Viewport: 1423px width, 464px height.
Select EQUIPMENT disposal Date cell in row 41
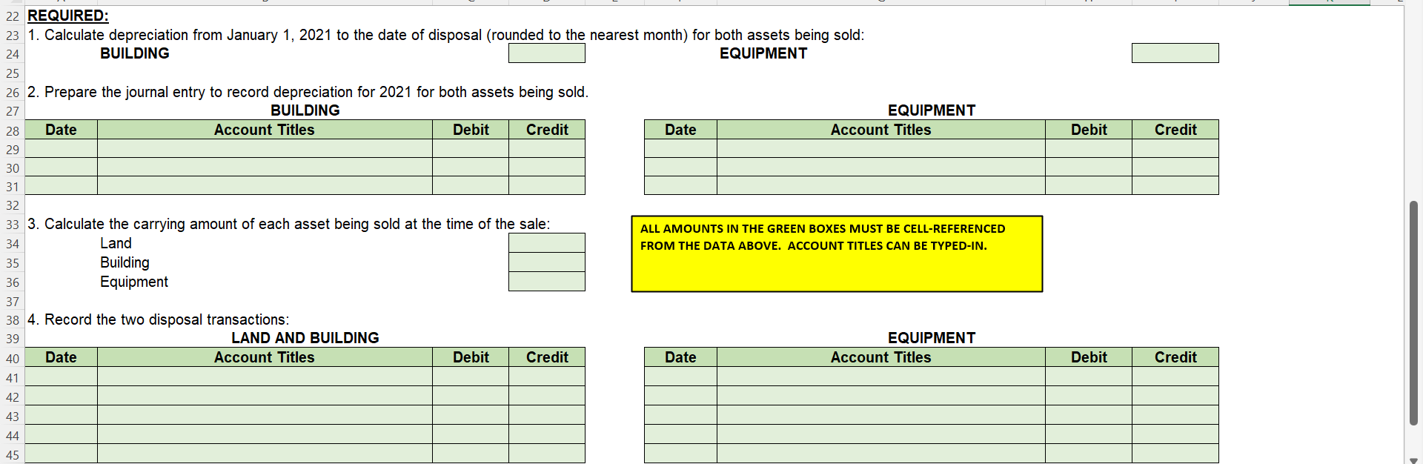pyautogui.click(x=680, y=377)
